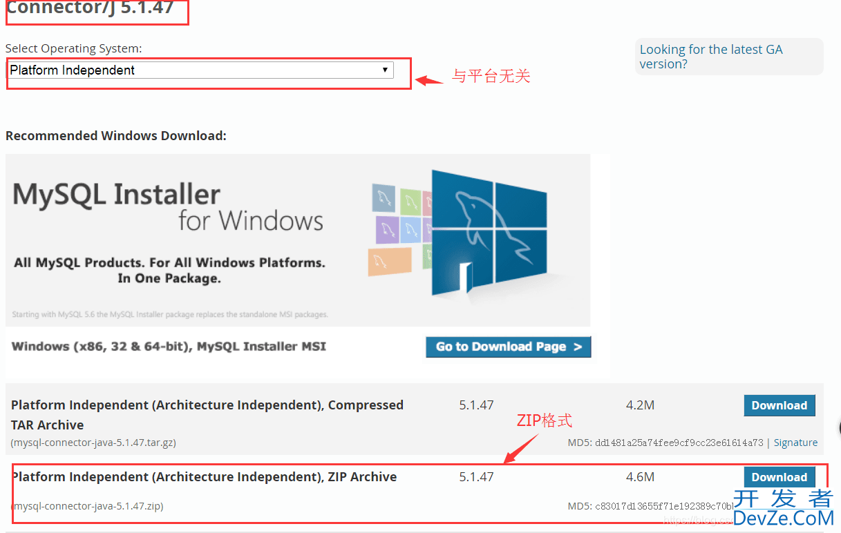
Task: Open the TAR archive Signature link
Action: 795,443
